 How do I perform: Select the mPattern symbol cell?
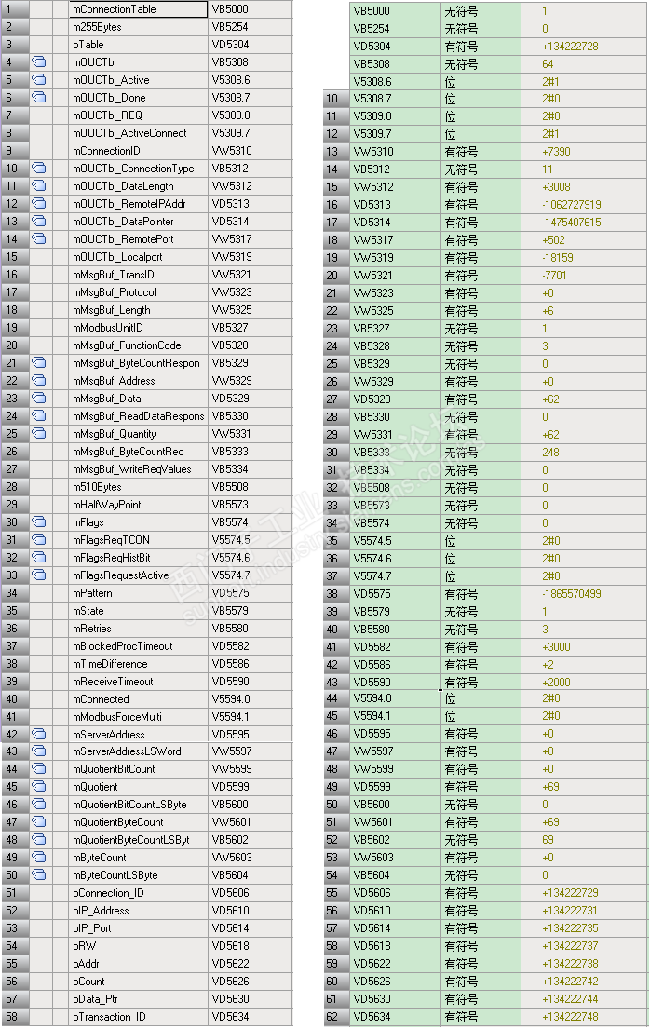click(139, 593)
